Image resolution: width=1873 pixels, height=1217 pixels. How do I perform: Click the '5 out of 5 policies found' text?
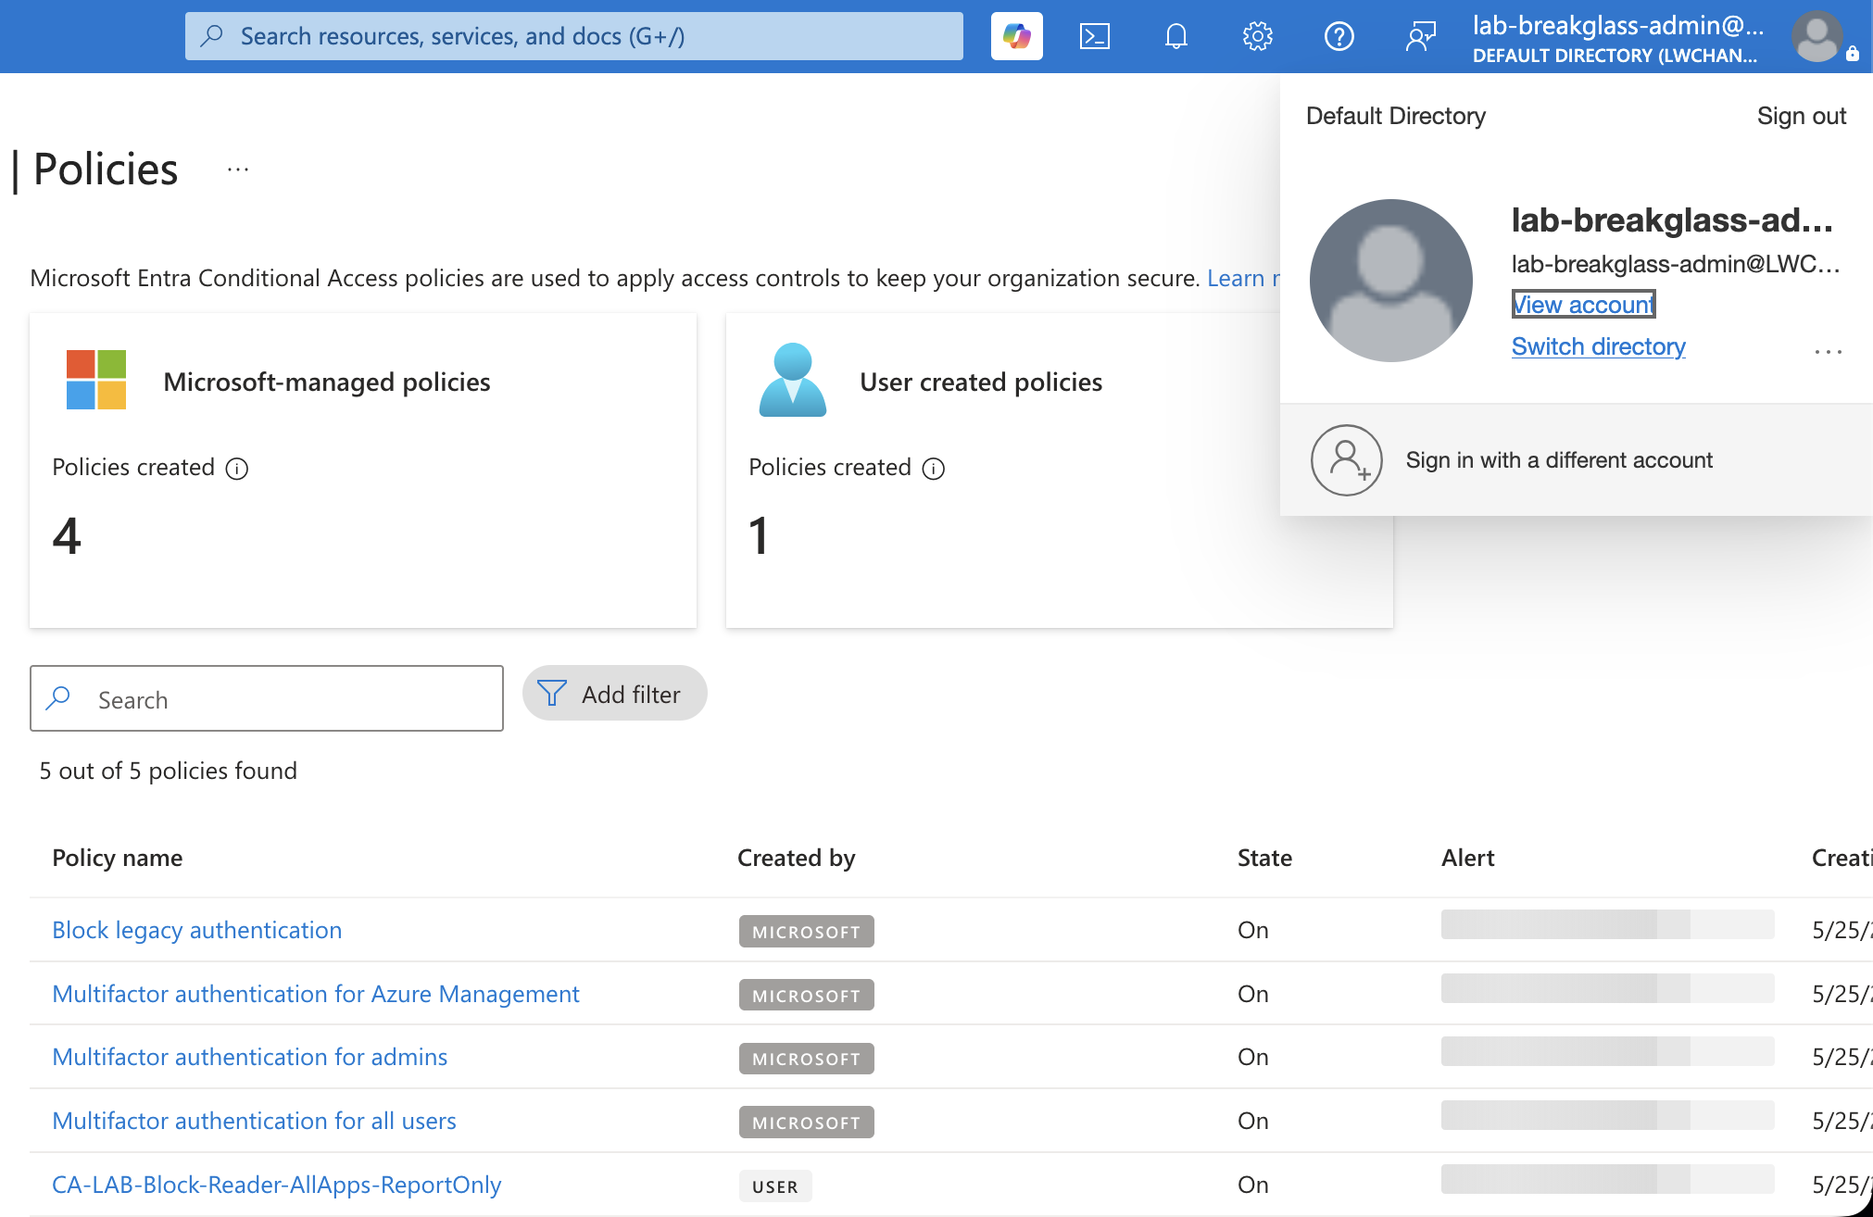[168, 771]
